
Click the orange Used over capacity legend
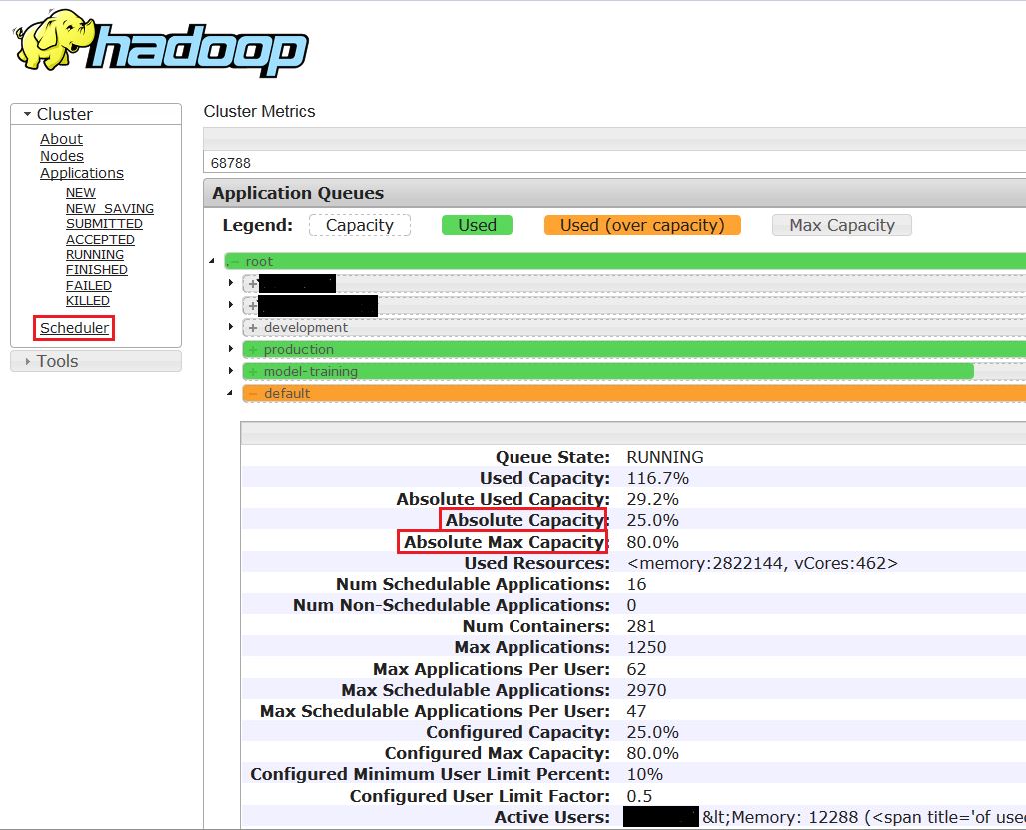click(642, 225)
